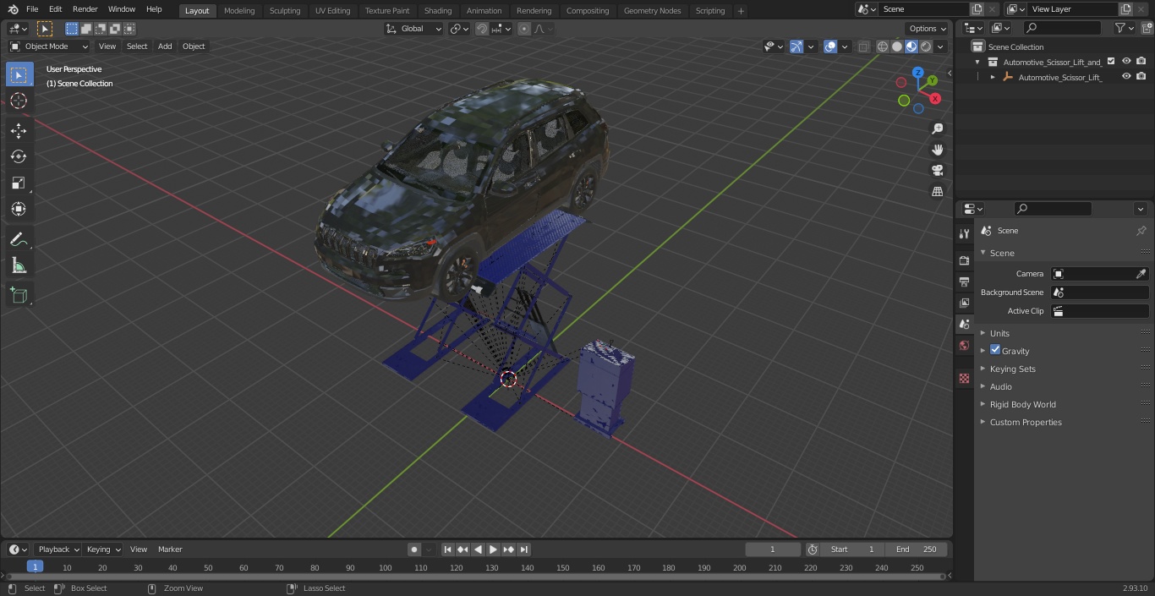
Task: Disable render for Automotive_Scissor_Lift_ object
Action: click(x=1141, y=76)
